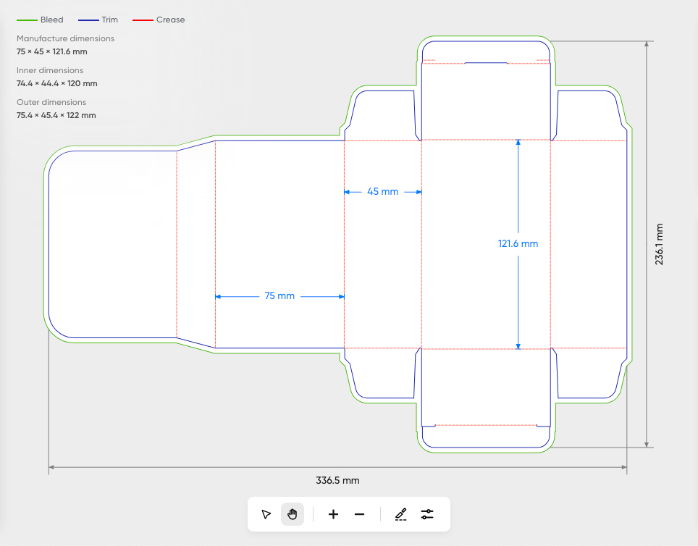
Task: Select the pointer arrow tool
Action: pos(266,514)
